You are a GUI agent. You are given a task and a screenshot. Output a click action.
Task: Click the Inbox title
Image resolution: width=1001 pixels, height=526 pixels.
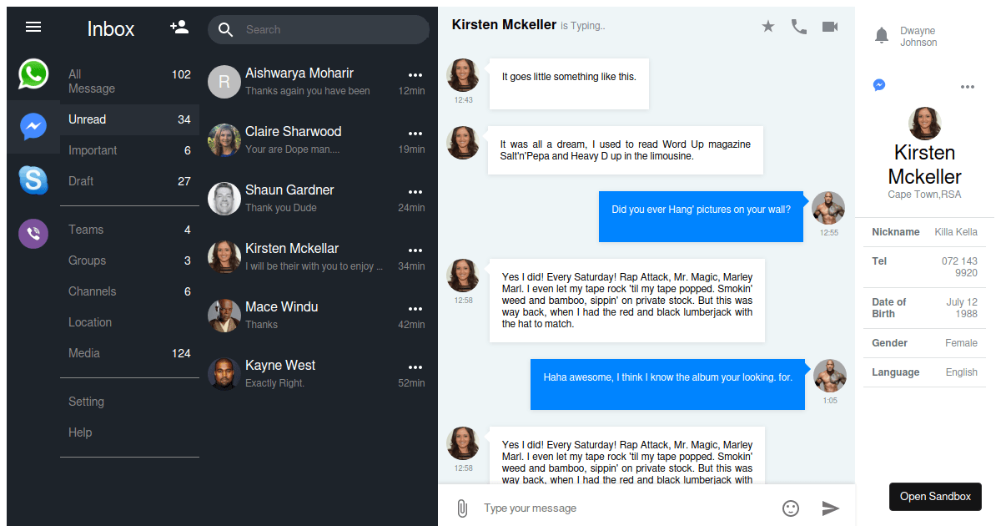tap(110, 28)
